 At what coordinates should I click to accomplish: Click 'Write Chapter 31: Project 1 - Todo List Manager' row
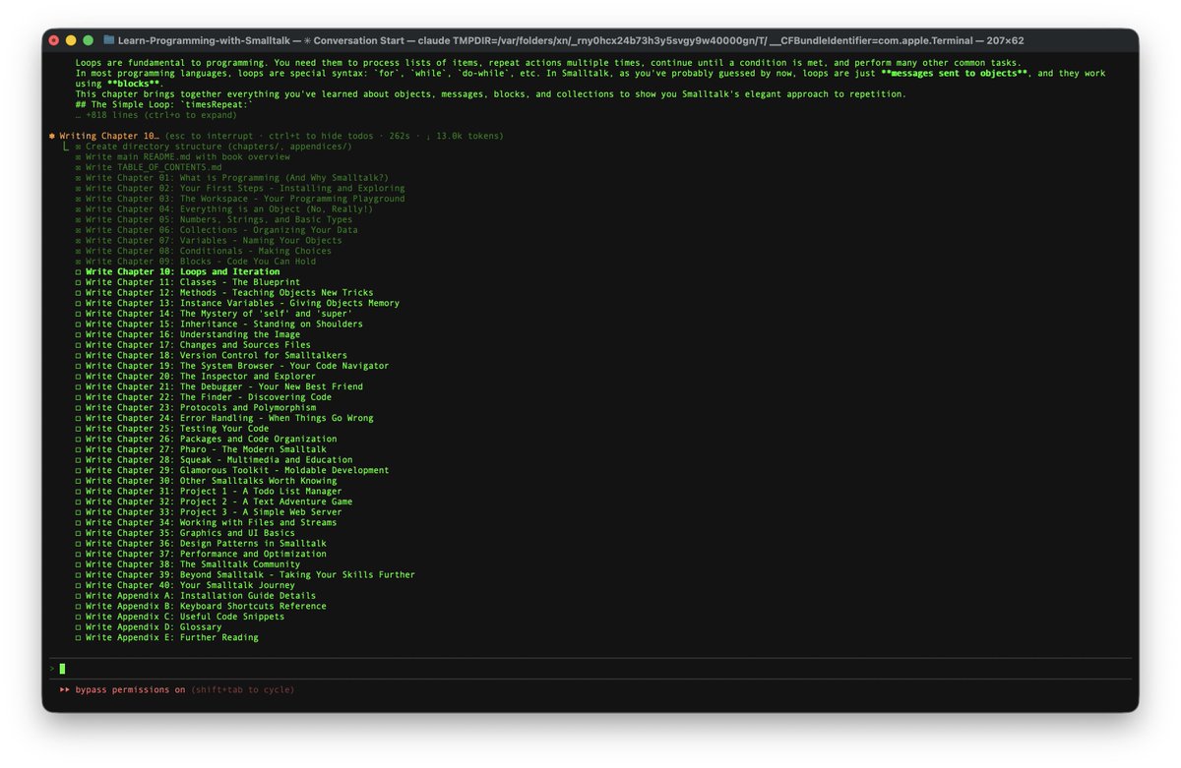pyautogui.click(x=208, y=491)
